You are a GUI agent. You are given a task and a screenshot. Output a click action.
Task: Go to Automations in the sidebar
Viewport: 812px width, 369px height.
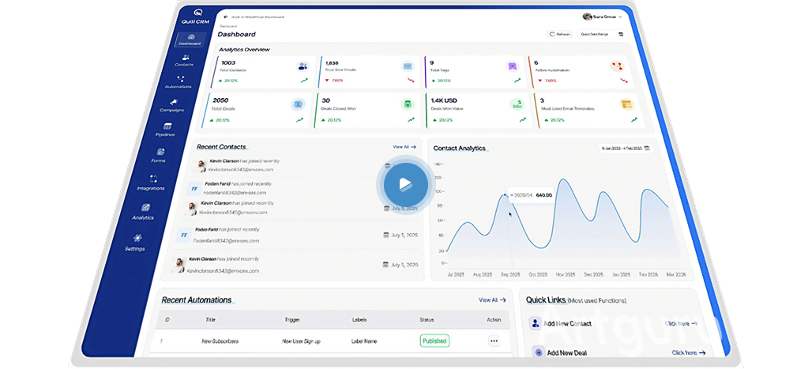(x=179, y=81)
